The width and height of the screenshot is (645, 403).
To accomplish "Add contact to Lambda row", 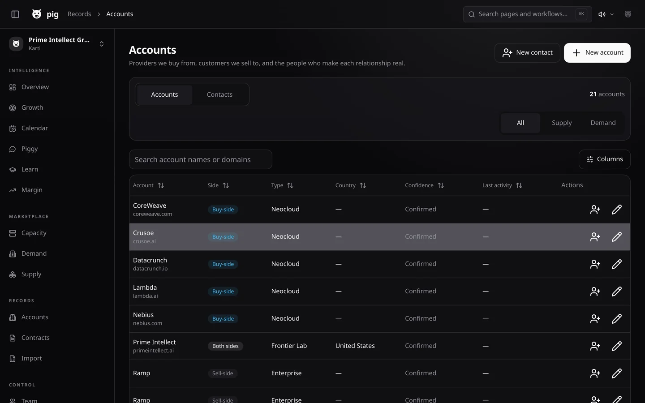I will (x=595, y=292).
